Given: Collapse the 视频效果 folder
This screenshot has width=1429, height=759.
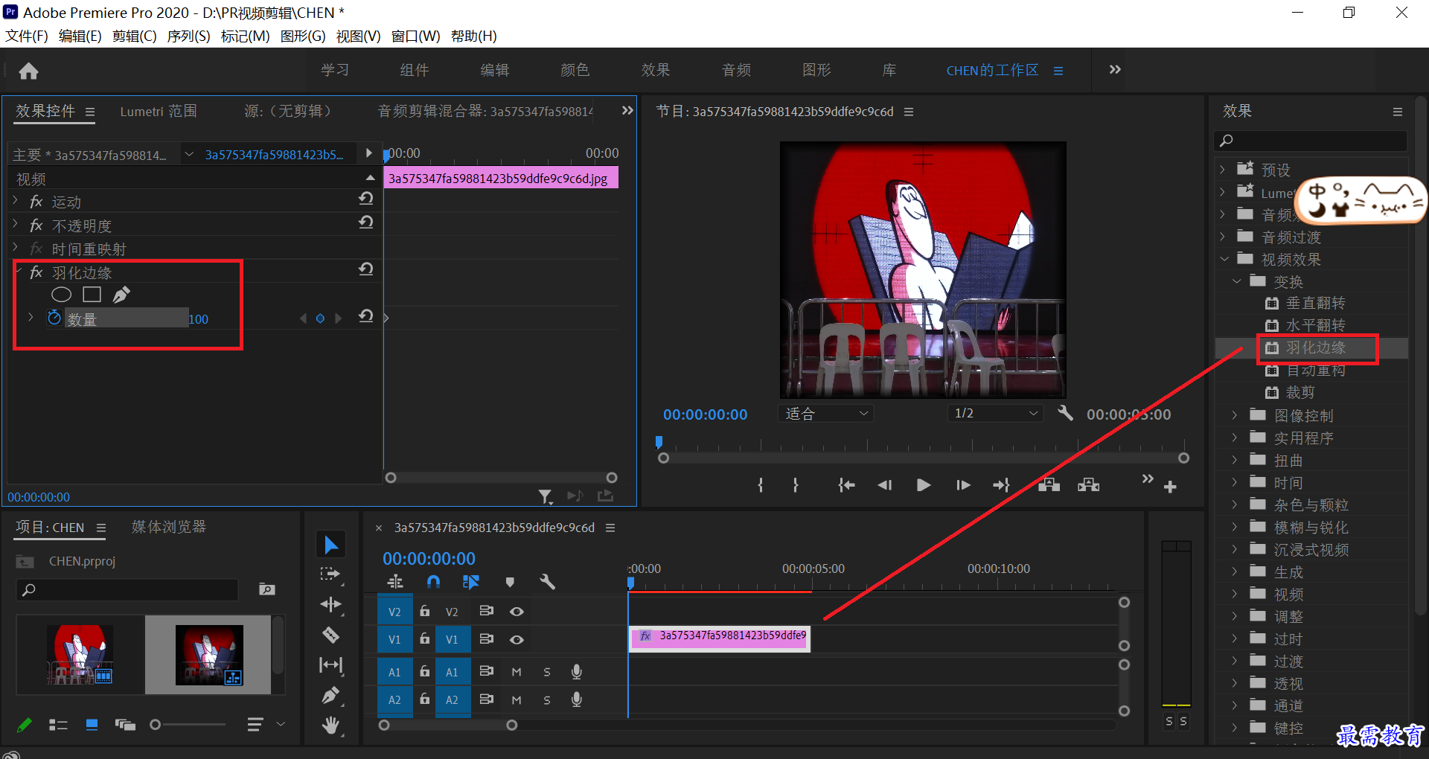Looking at the screenshot, I should coord(1224,259).
